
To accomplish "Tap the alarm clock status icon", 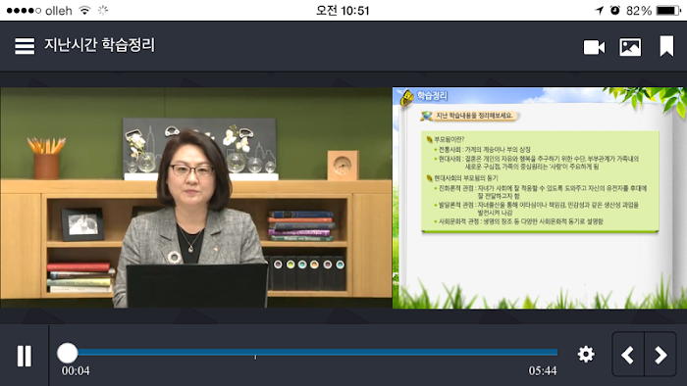I will click(615, 11).
